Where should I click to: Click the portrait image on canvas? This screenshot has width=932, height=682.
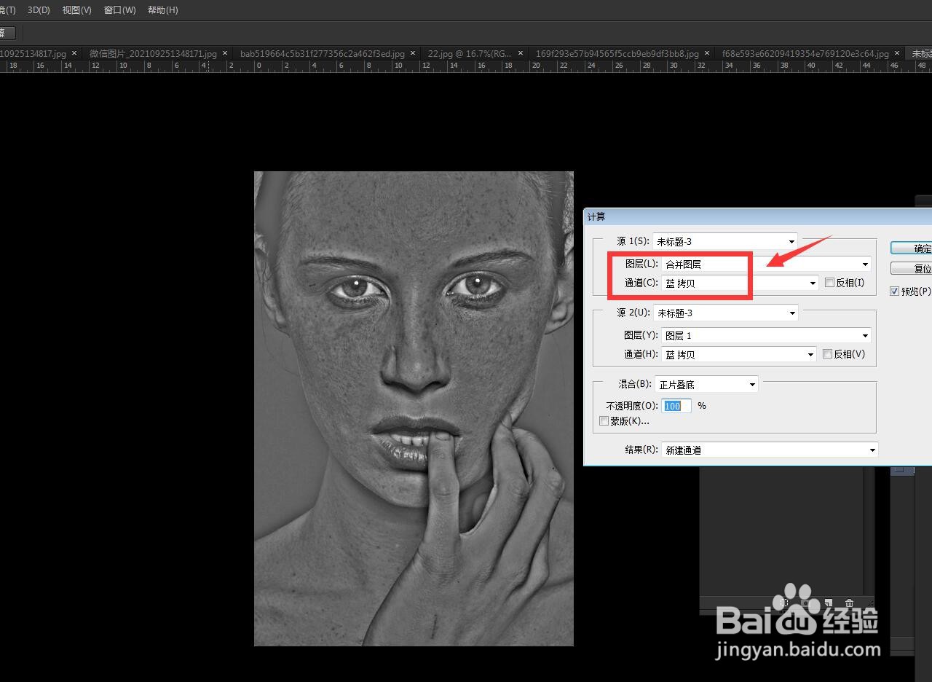tap(414, 409)
